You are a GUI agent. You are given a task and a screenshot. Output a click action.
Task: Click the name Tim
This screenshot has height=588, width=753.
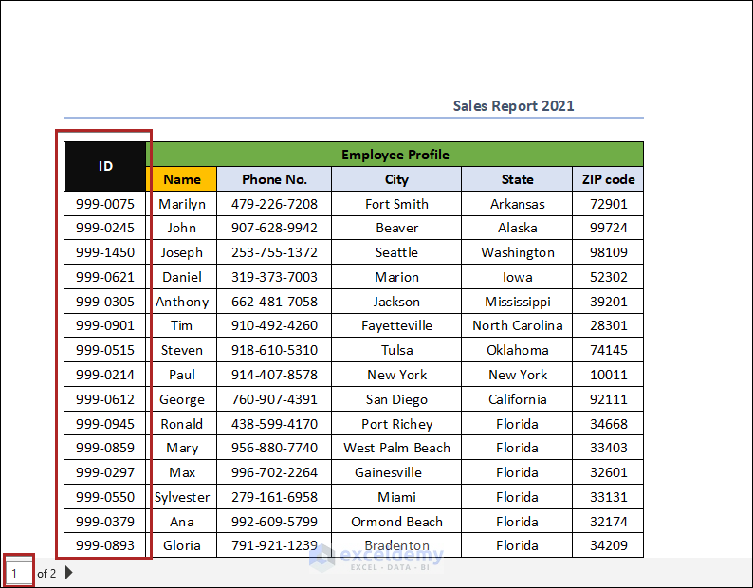coord(181,325)
